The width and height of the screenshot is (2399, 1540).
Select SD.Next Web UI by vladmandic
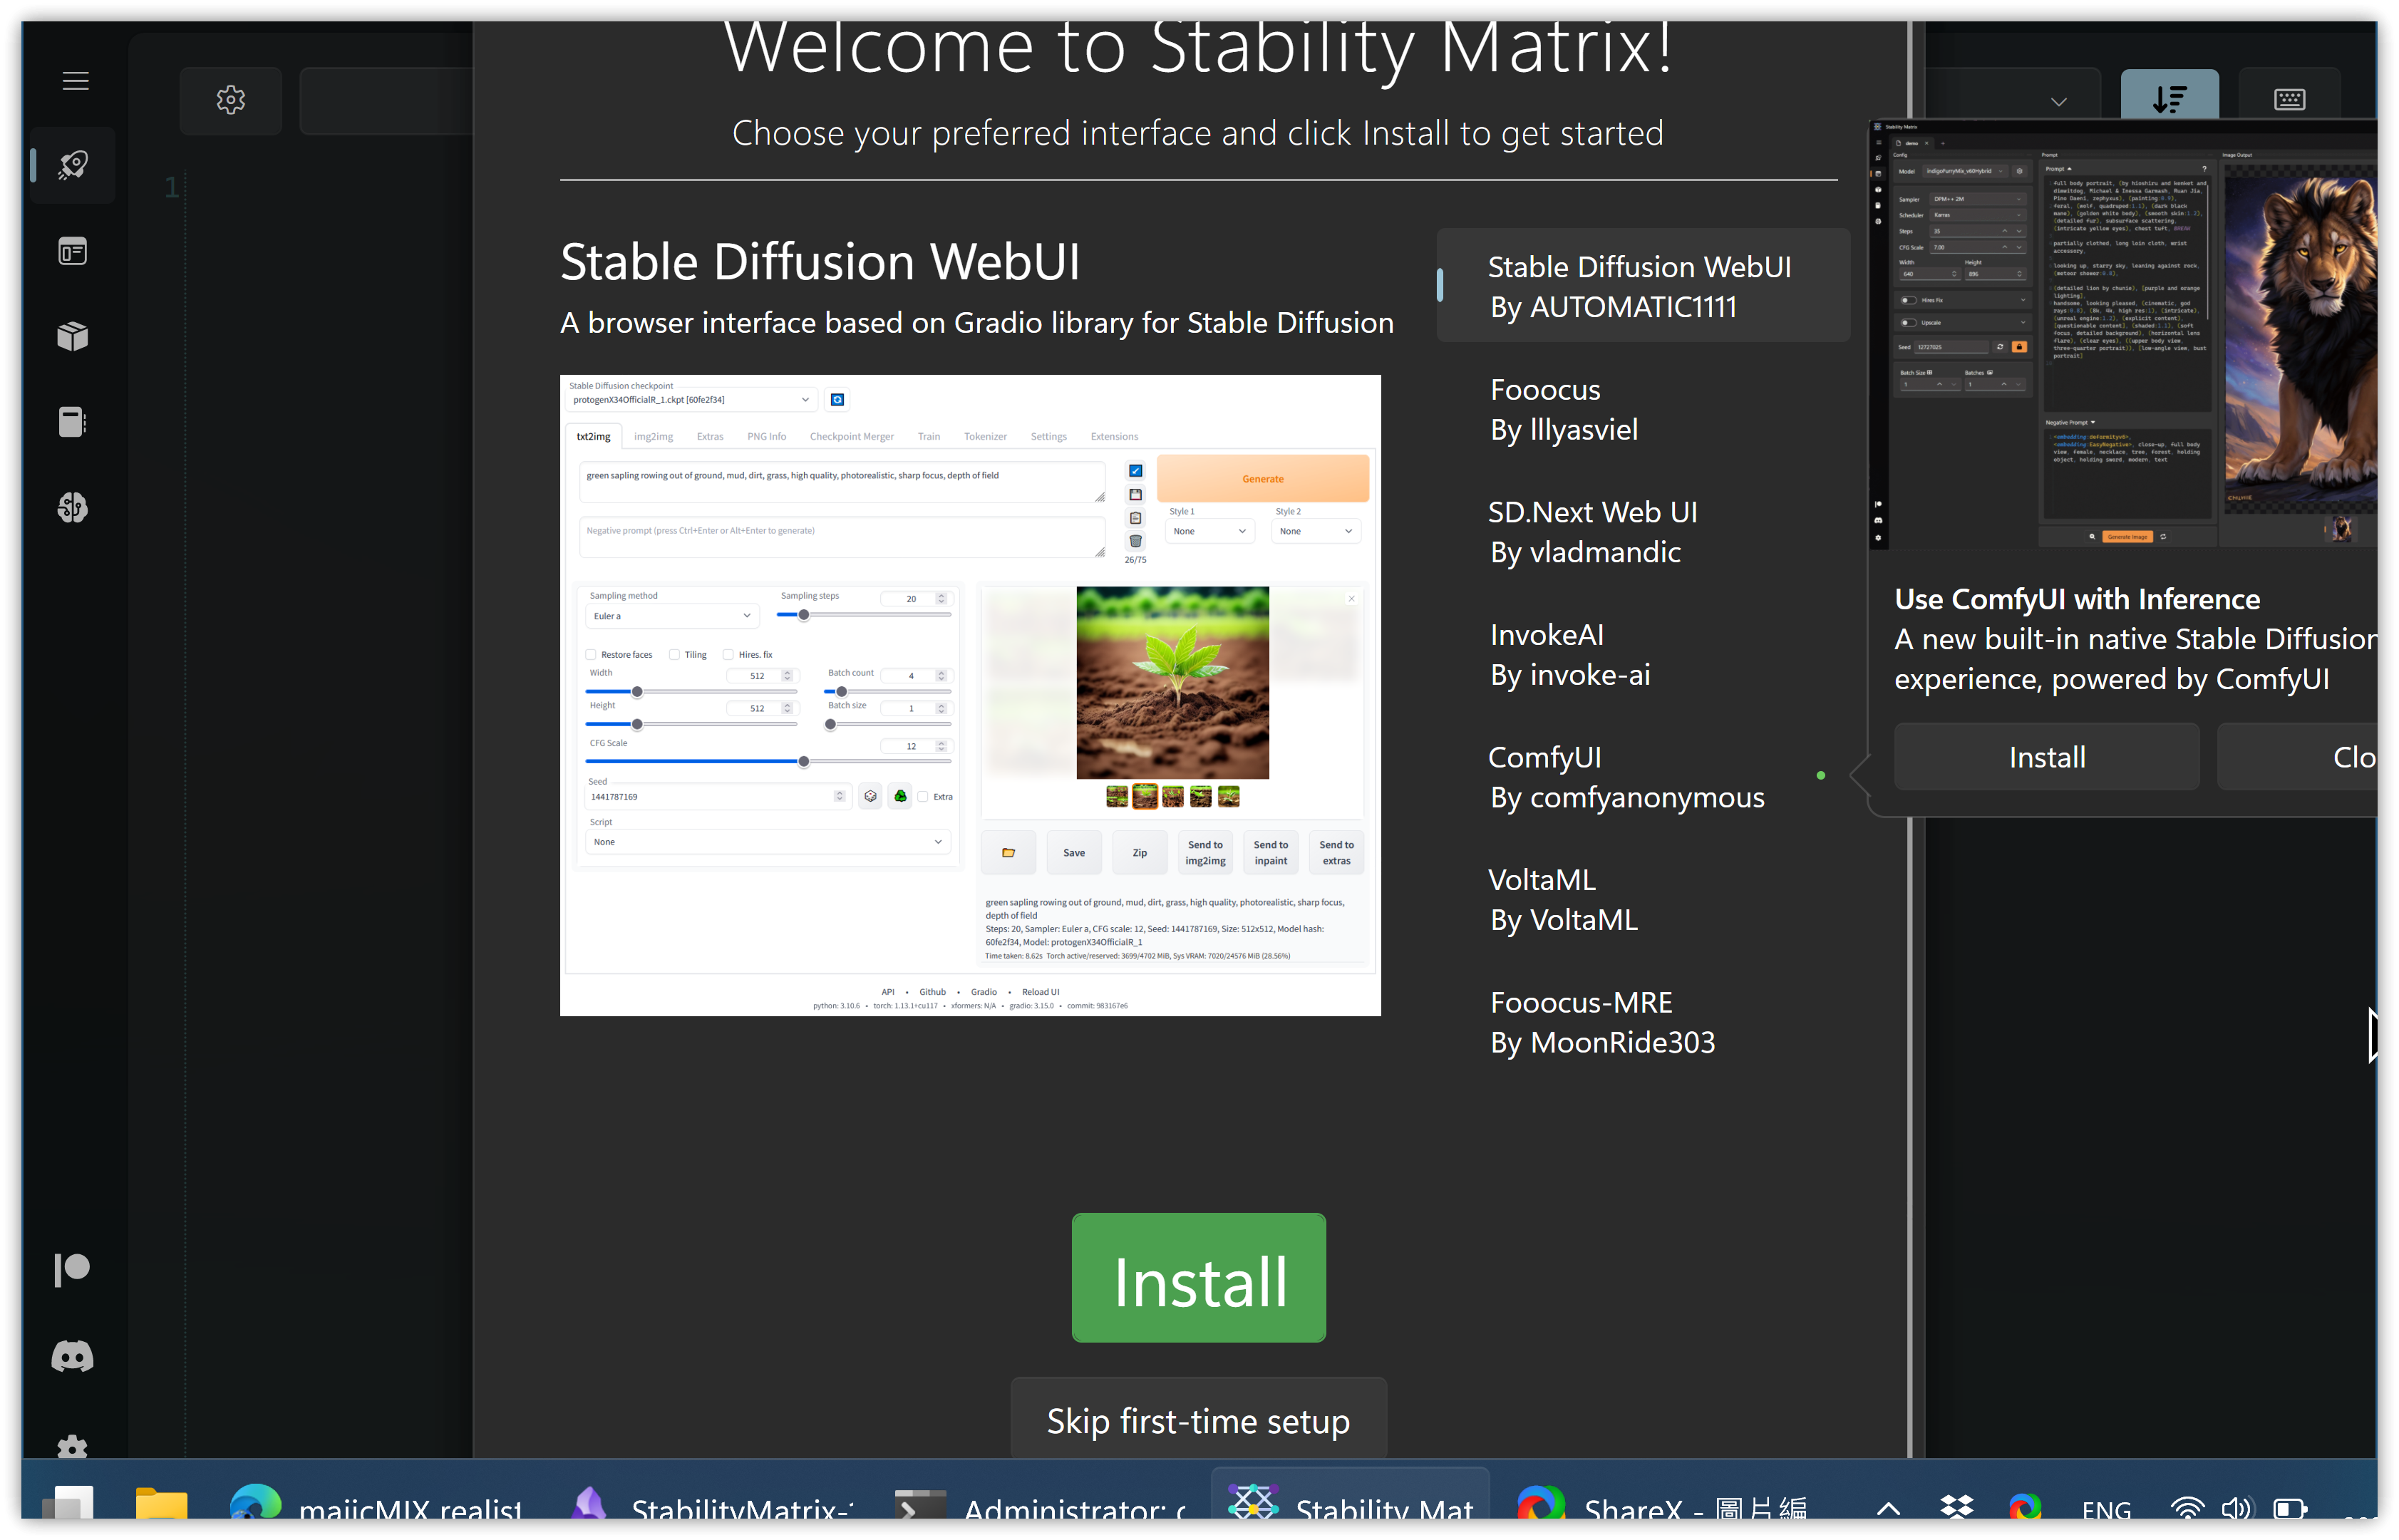point(1591,532)
